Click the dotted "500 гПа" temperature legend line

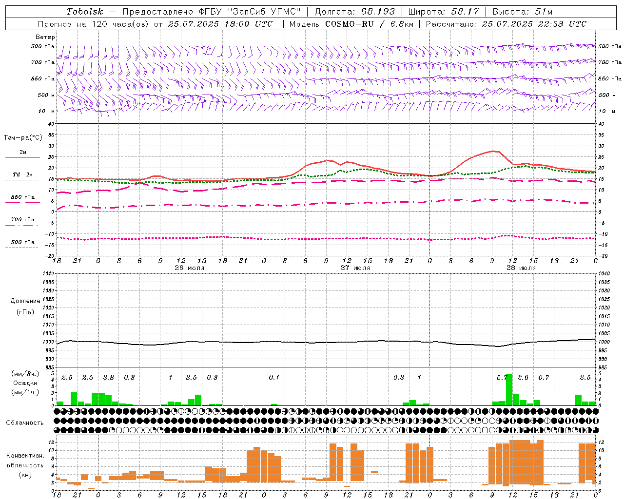[x=21, y=248]
